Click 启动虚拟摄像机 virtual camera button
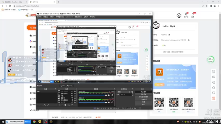 coord(143,97)
